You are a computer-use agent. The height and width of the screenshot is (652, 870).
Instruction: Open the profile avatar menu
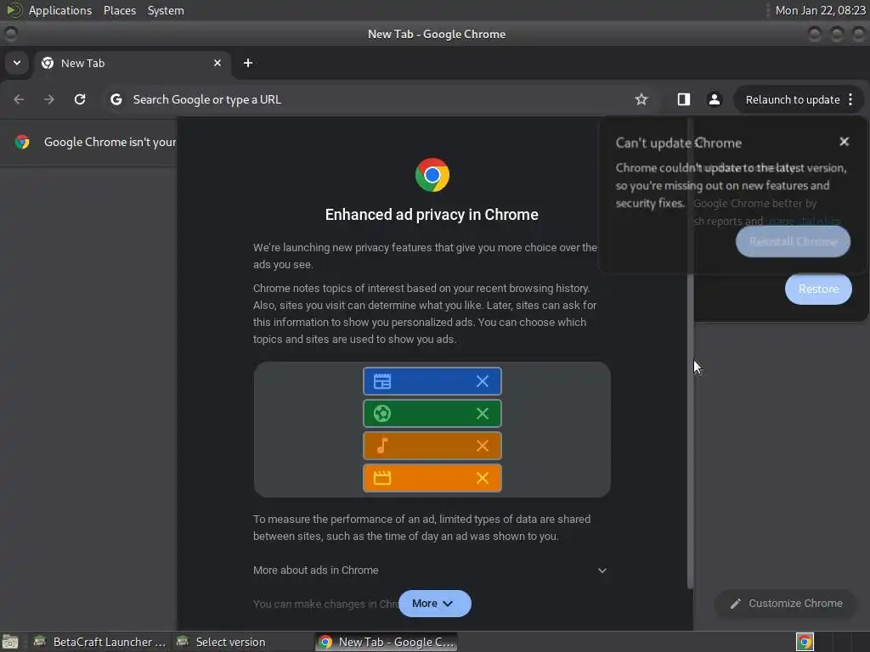(x=714, y=99)
